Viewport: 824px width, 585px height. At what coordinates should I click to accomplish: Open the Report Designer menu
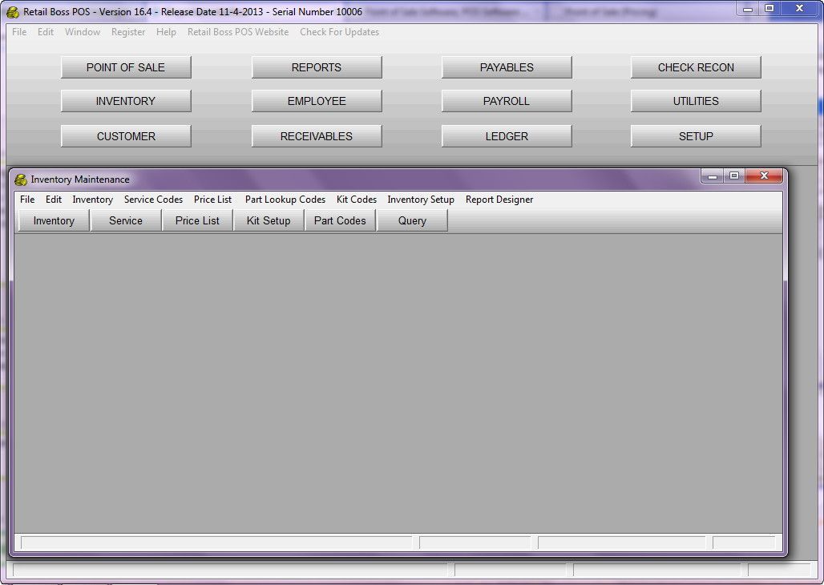tap(499, 200)
